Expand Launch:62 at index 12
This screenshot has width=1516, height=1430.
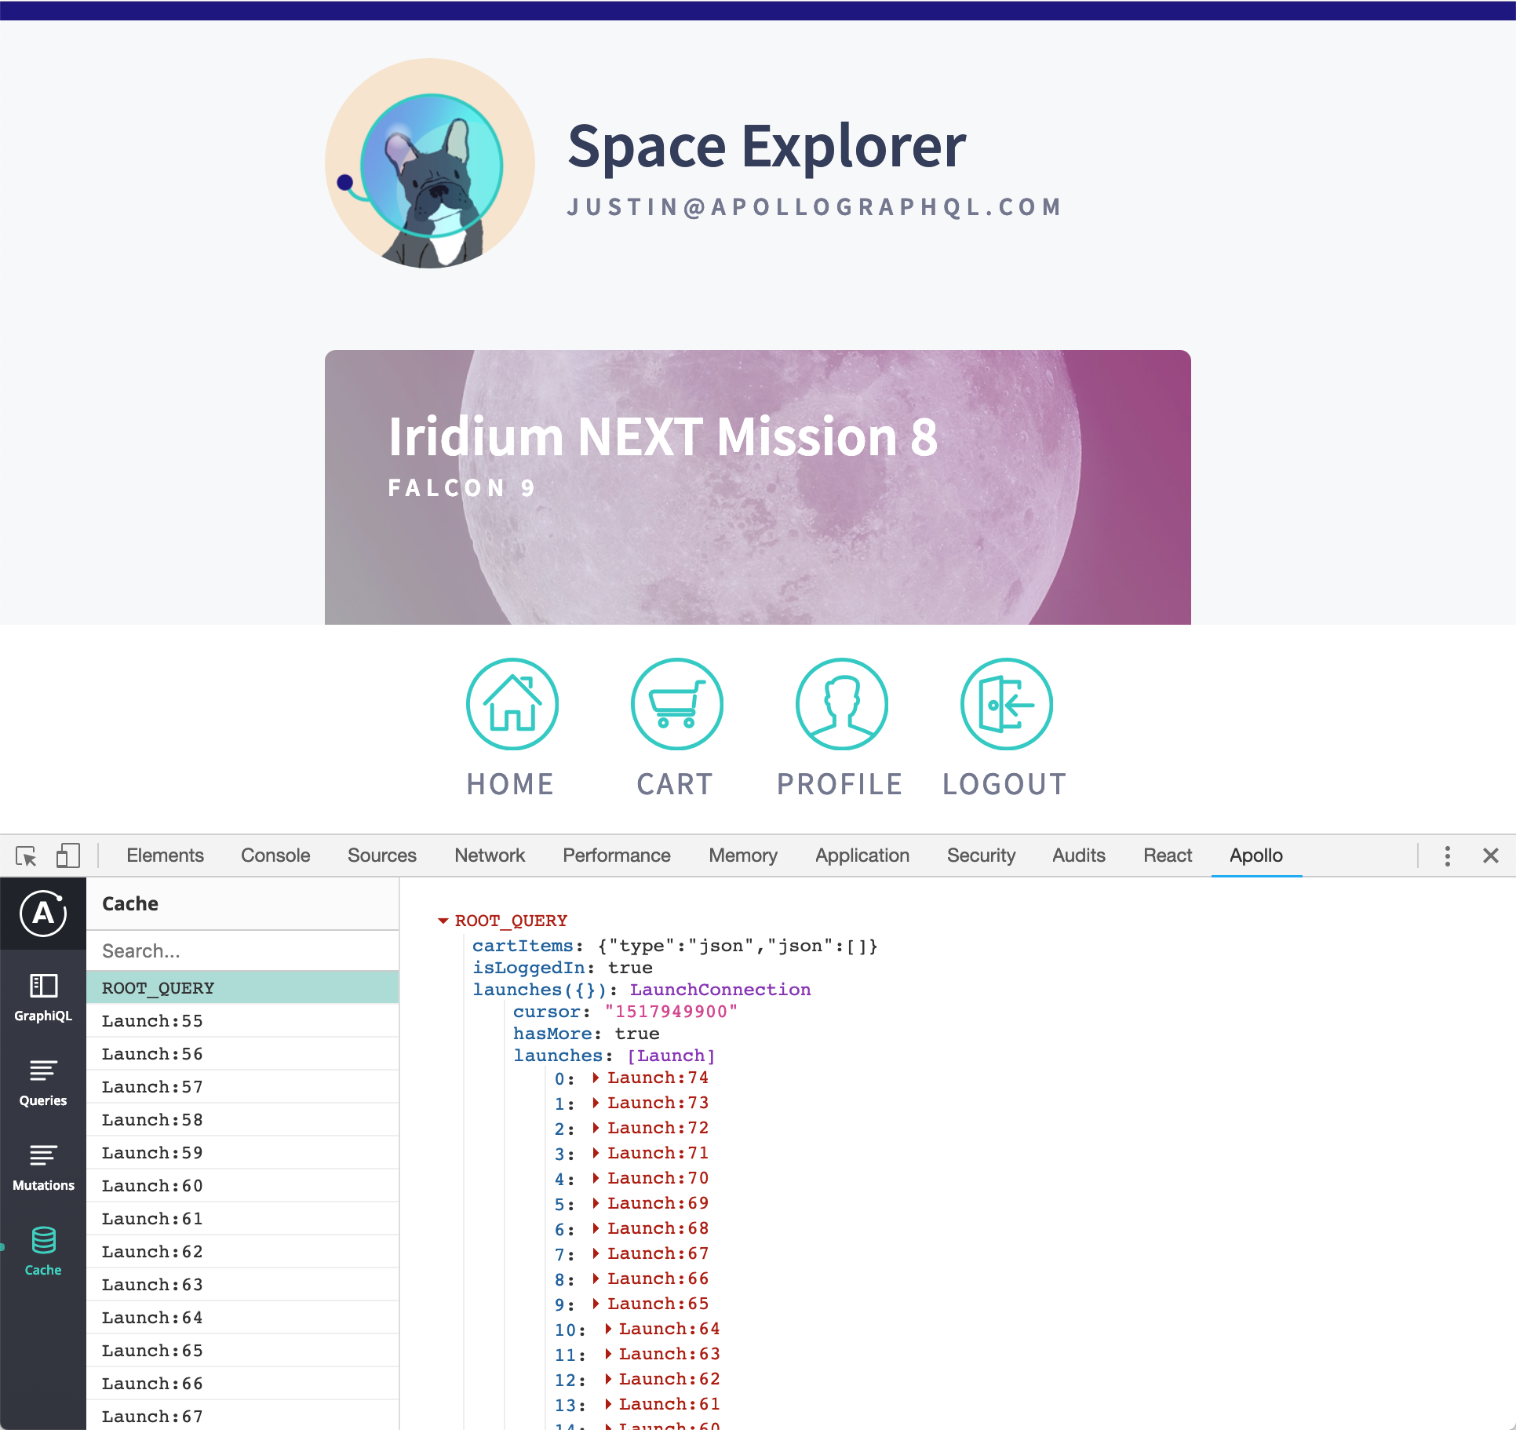[608, 1379]
